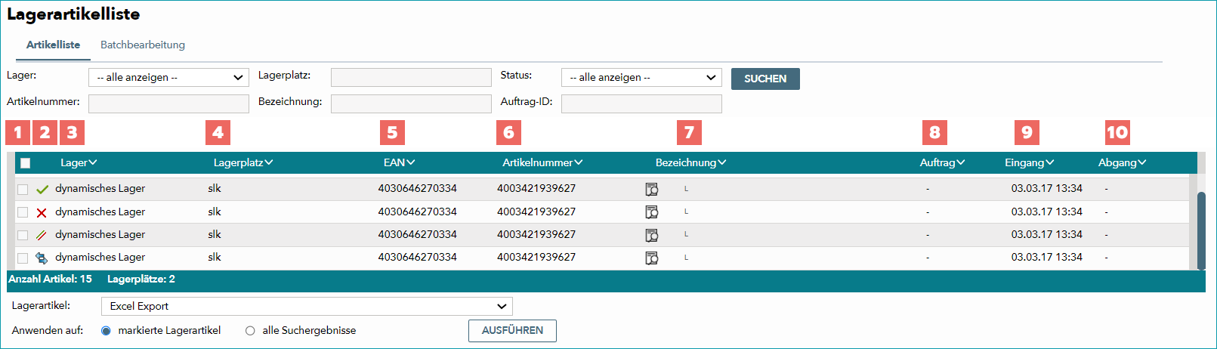Open document detail icon in blue arrows row
The width and height of the screenshot is (1217, 349).
(x=651, y=258)
